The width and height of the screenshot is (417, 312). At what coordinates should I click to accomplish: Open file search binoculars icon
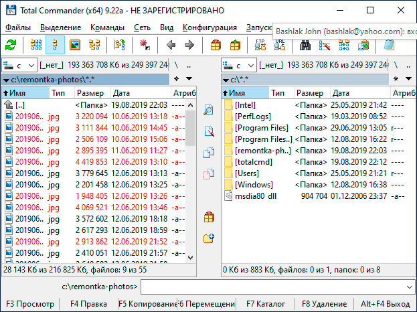305,45
